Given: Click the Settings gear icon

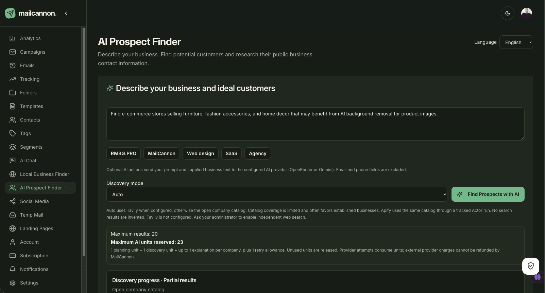Looking at the screenshot, I should click(x=13, y=283).
